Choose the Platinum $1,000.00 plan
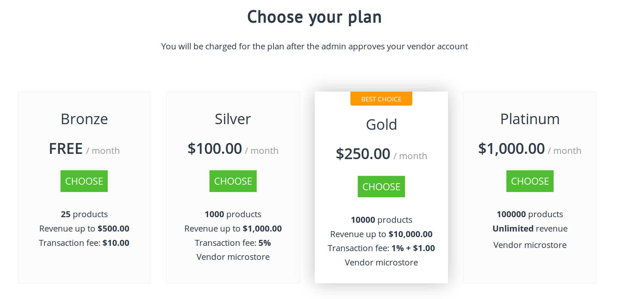Viewport: 619px width, 299px height. click(530, 181)
